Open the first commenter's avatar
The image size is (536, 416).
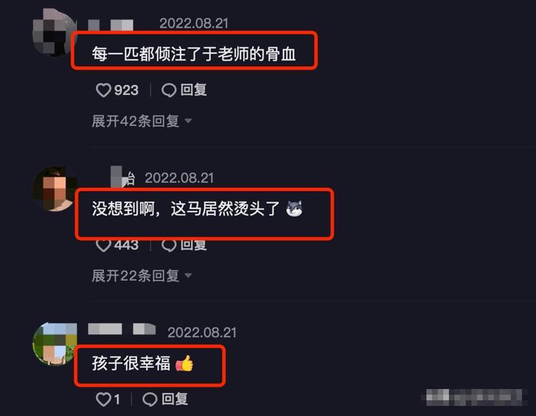(x=55, y=33)
